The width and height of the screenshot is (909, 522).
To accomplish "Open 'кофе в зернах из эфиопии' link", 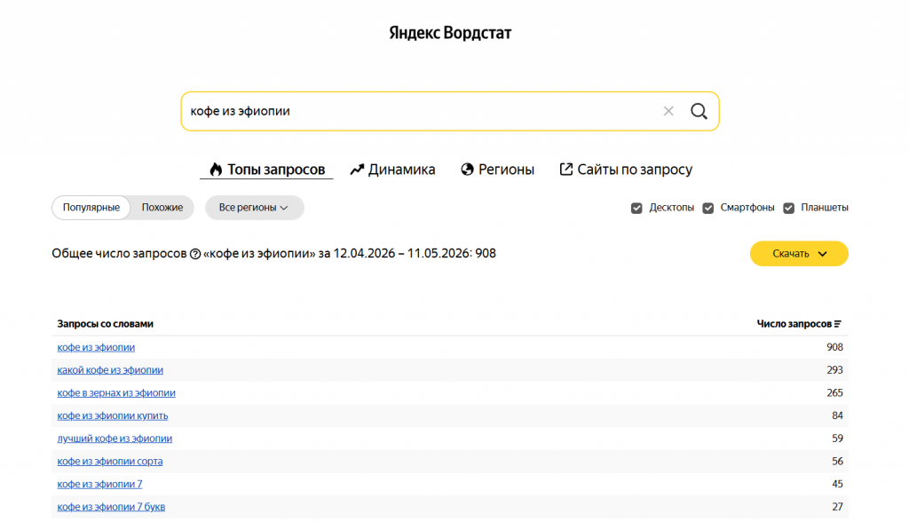I will click(116, 392).
